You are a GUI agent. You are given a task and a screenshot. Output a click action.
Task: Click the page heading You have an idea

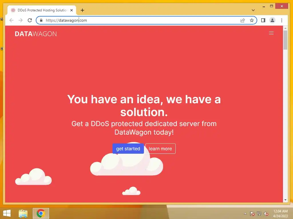tap(144, 106)
